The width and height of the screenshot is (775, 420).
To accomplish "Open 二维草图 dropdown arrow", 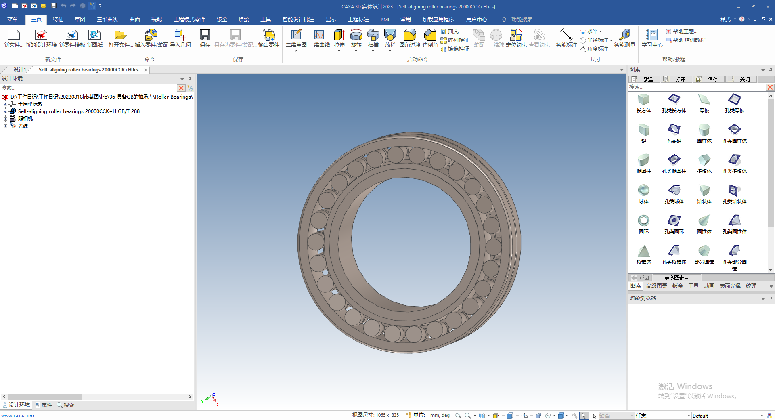I will click(x=296, y=51).
